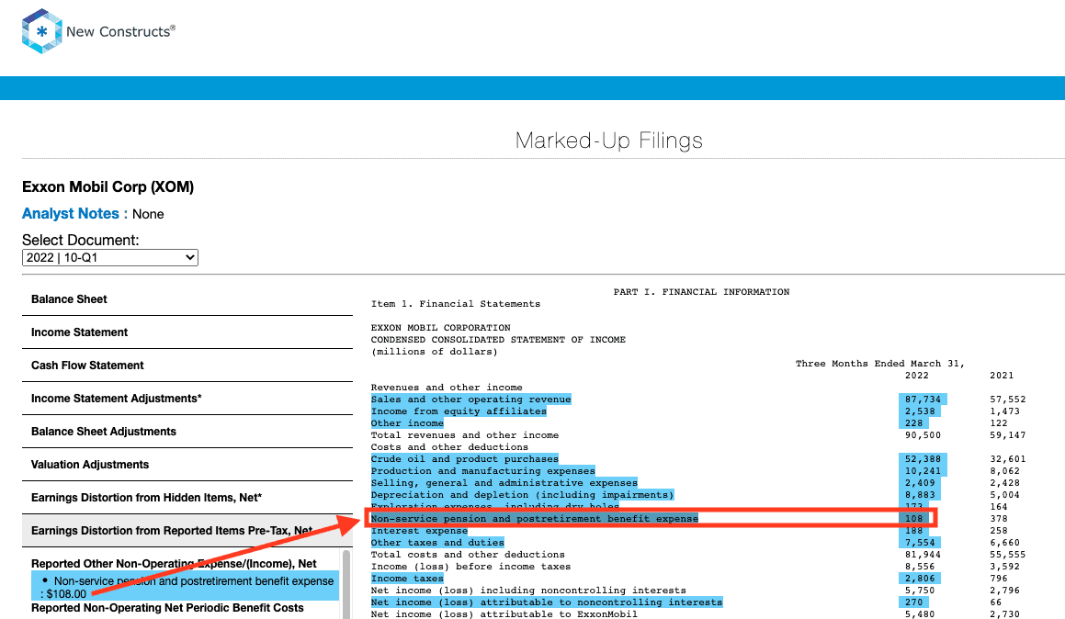Click the 2,409 SG&A value
Screen dimensions: 1065x619
coord(920,482)
